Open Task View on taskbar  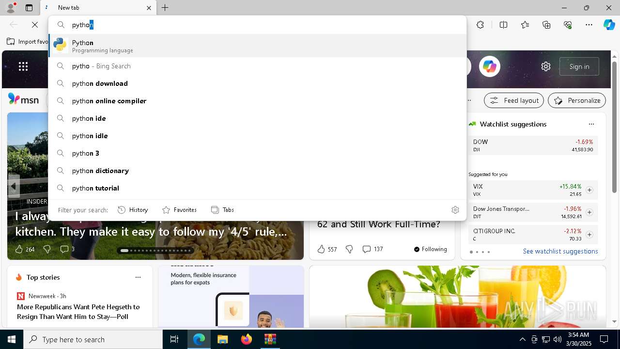tap(174, 339)
